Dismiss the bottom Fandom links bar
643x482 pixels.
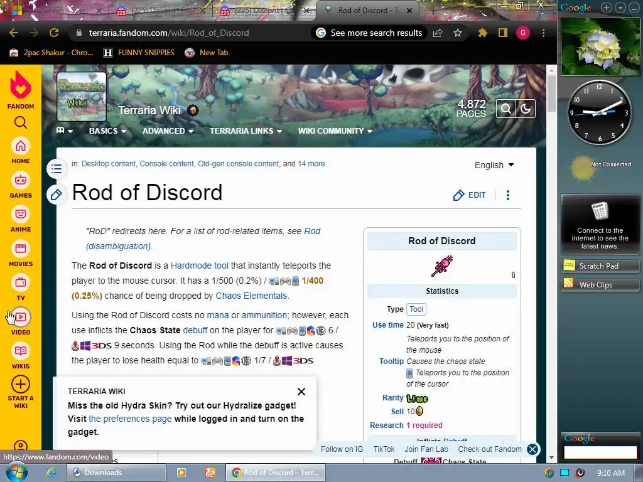[532, 449]
